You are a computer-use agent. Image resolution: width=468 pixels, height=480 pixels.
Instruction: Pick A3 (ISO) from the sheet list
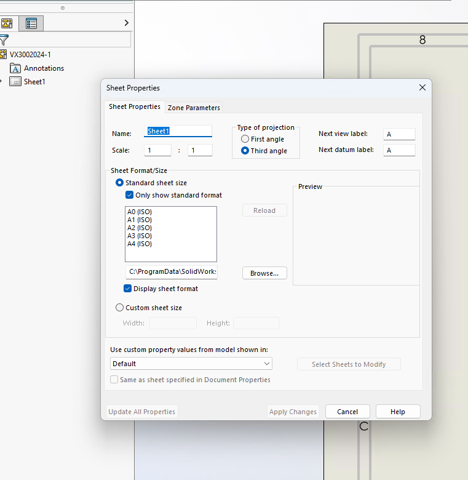coord(140,236)
